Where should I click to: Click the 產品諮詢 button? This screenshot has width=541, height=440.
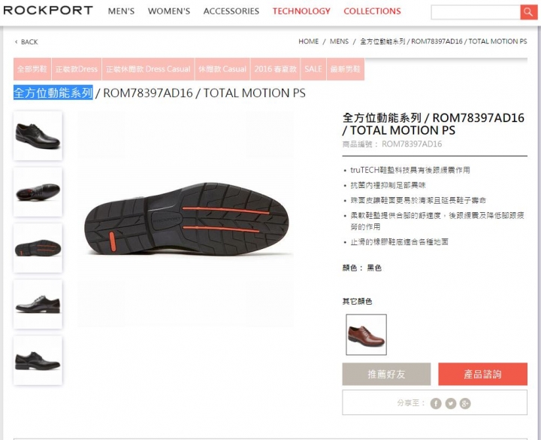pyautogui.click(x=482, y=374)
